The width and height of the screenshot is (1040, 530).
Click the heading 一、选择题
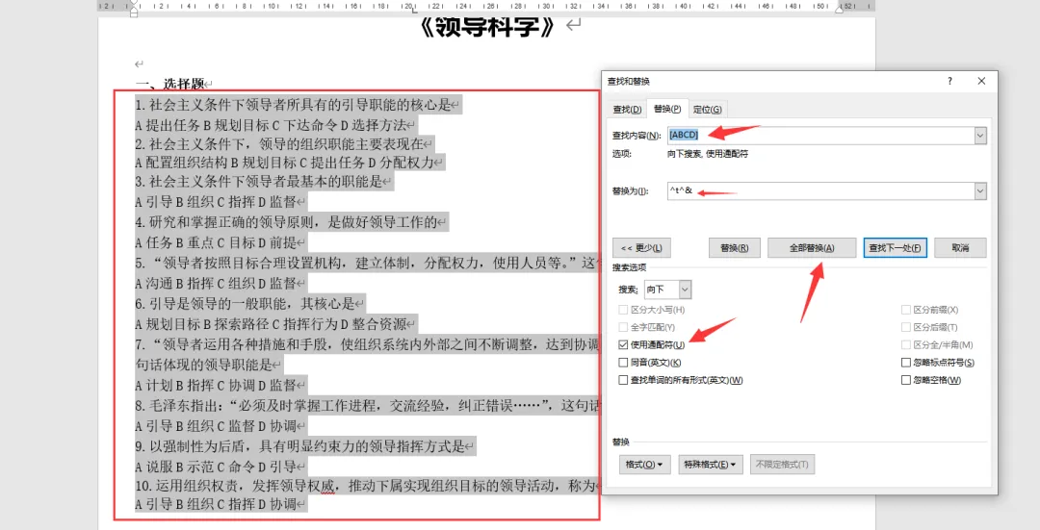coord(169,84)
